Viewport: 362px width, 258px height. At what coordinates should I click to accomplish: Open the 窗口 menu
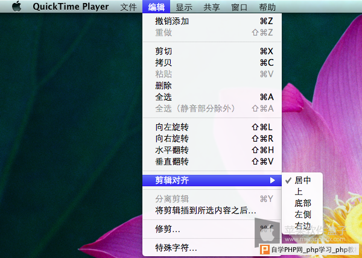tap(240, 7)
